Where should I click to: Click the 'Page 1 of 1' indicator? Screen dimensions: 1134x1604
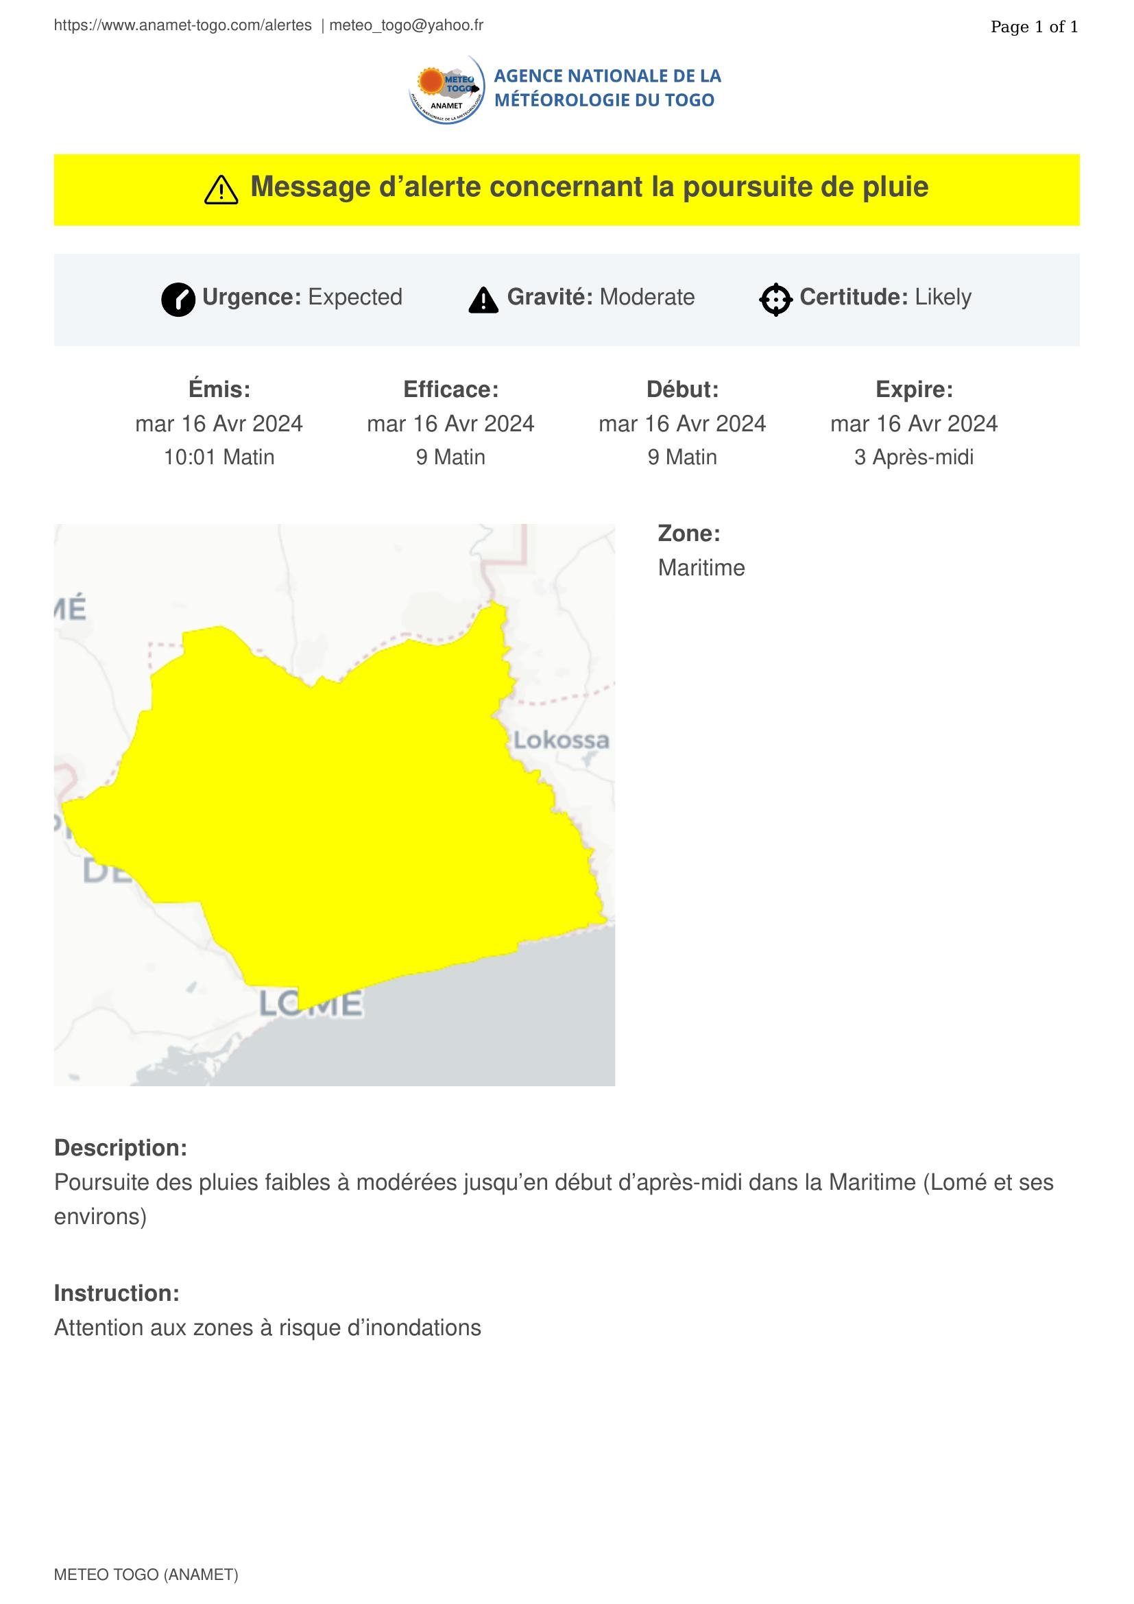click(x=1033, y=27)
